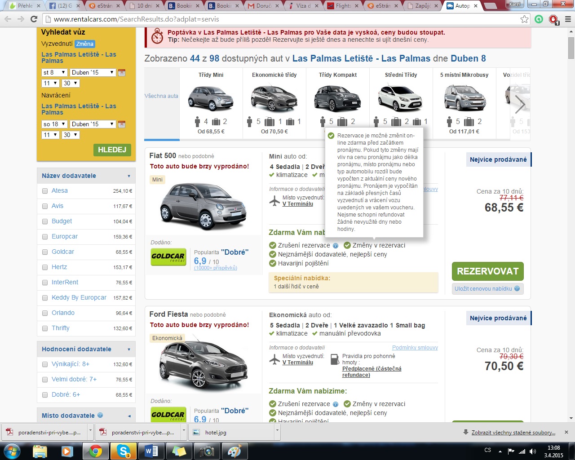Open return day dropdown so 18
Image resolution: width=575 pixels, height=460 pixels.
pyautogui.click(x=54, y=124)
